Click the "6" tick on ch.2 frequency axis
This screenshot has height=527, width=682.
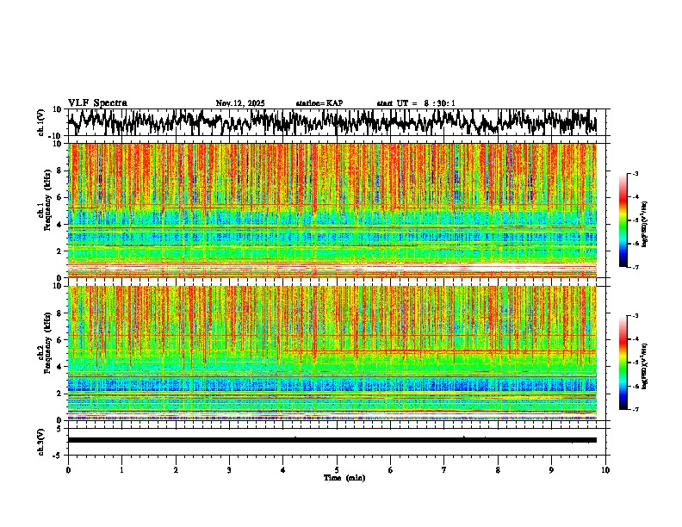(x=61, y=339)
